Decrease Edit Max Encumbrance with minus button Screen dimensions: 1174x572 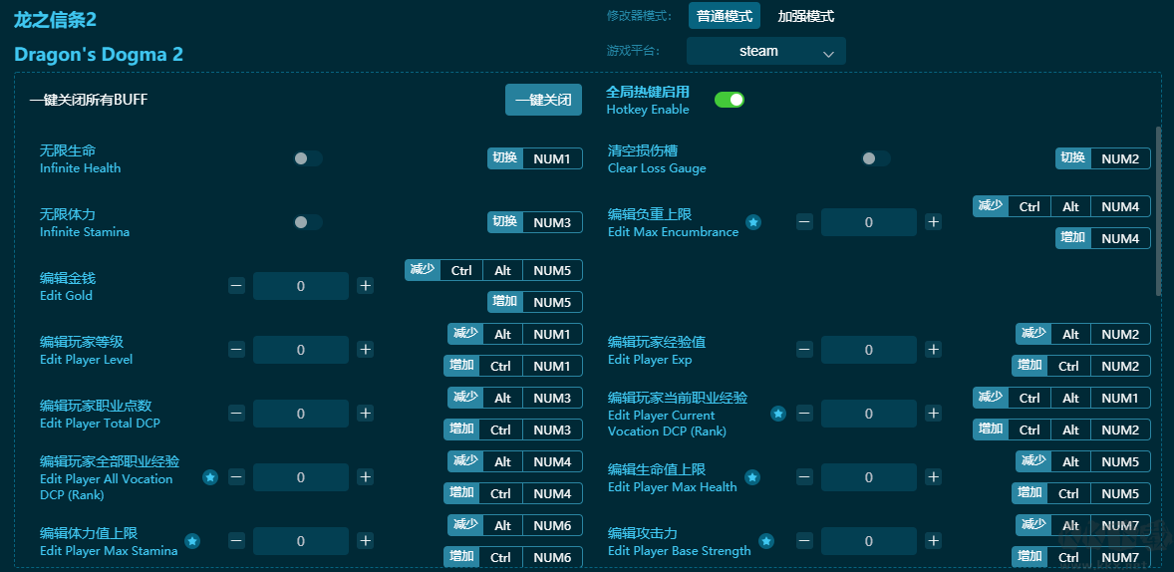coord(804,222)
